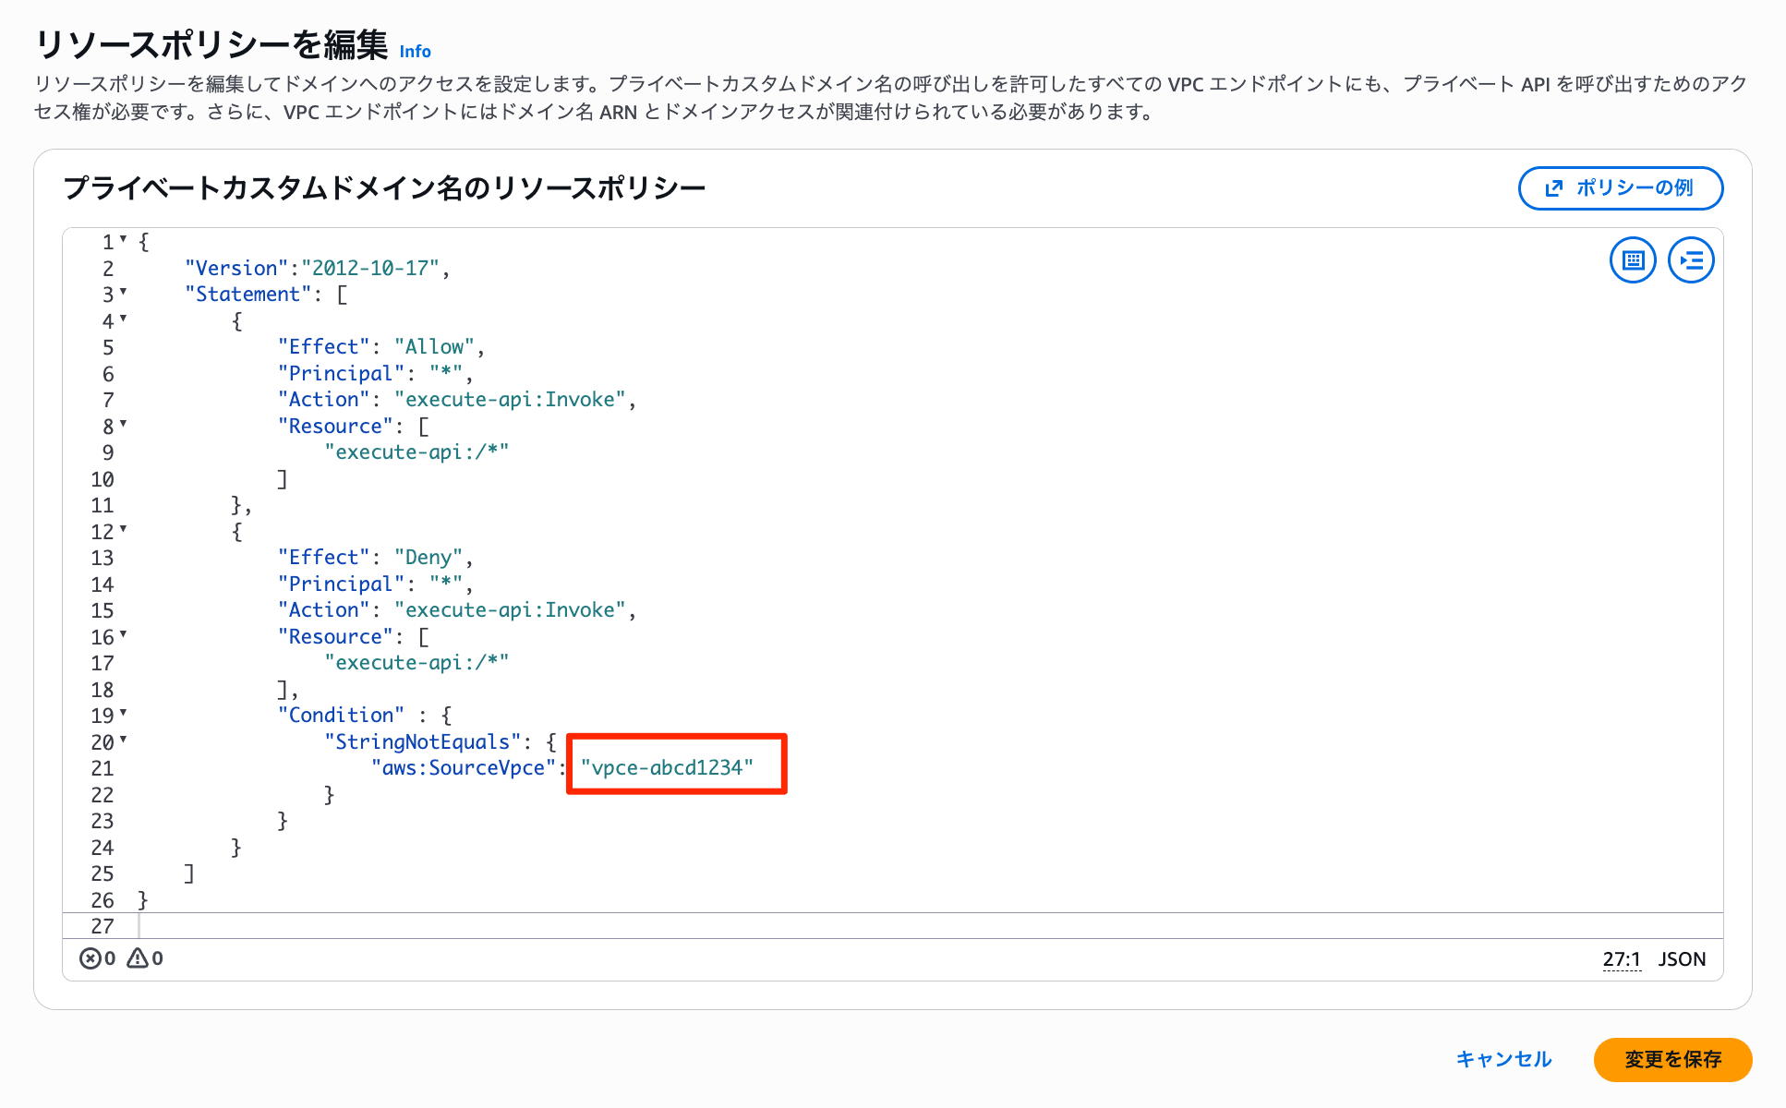Click the format/indent code icon
The width and height of the screenshot is (1786, 1108).
(x=1691, y=260)
